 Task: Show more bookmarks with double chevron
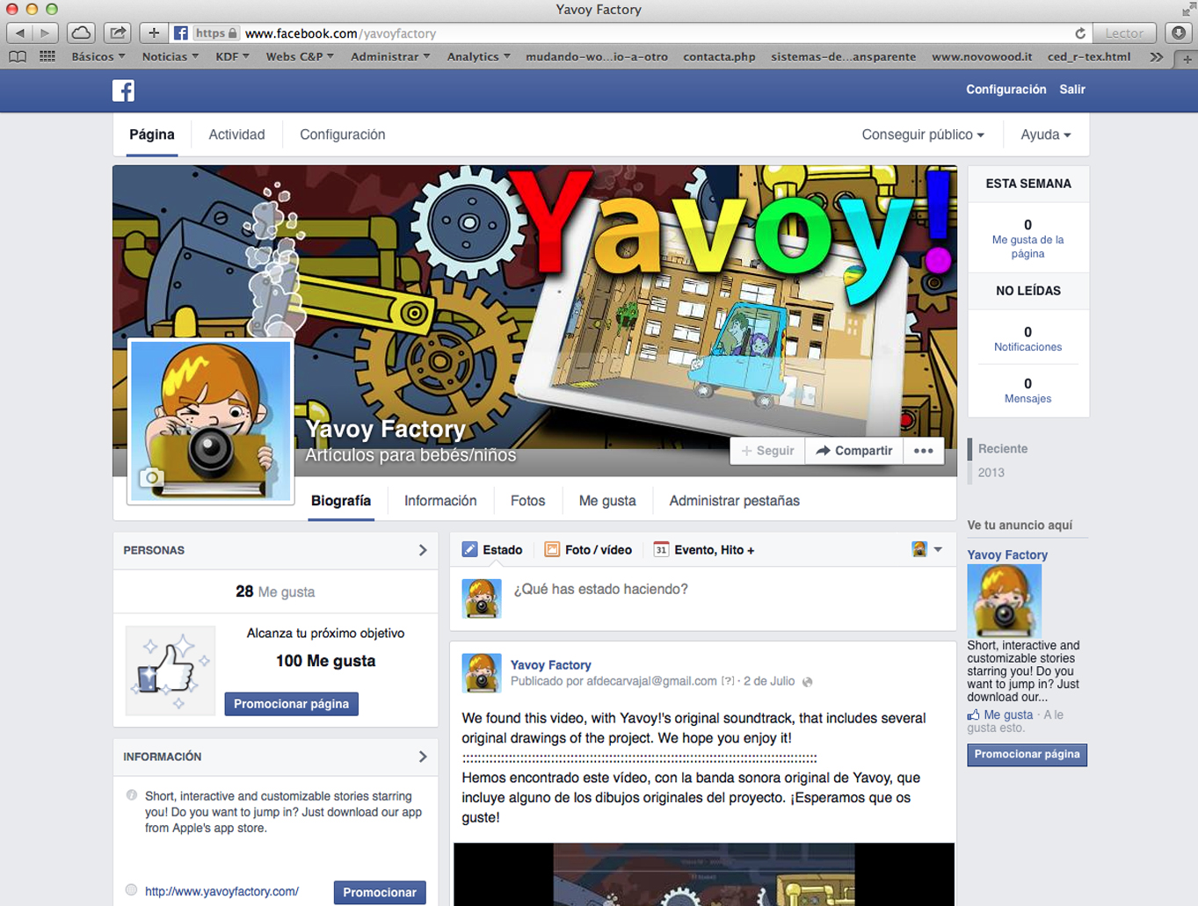pos(1156,56)
